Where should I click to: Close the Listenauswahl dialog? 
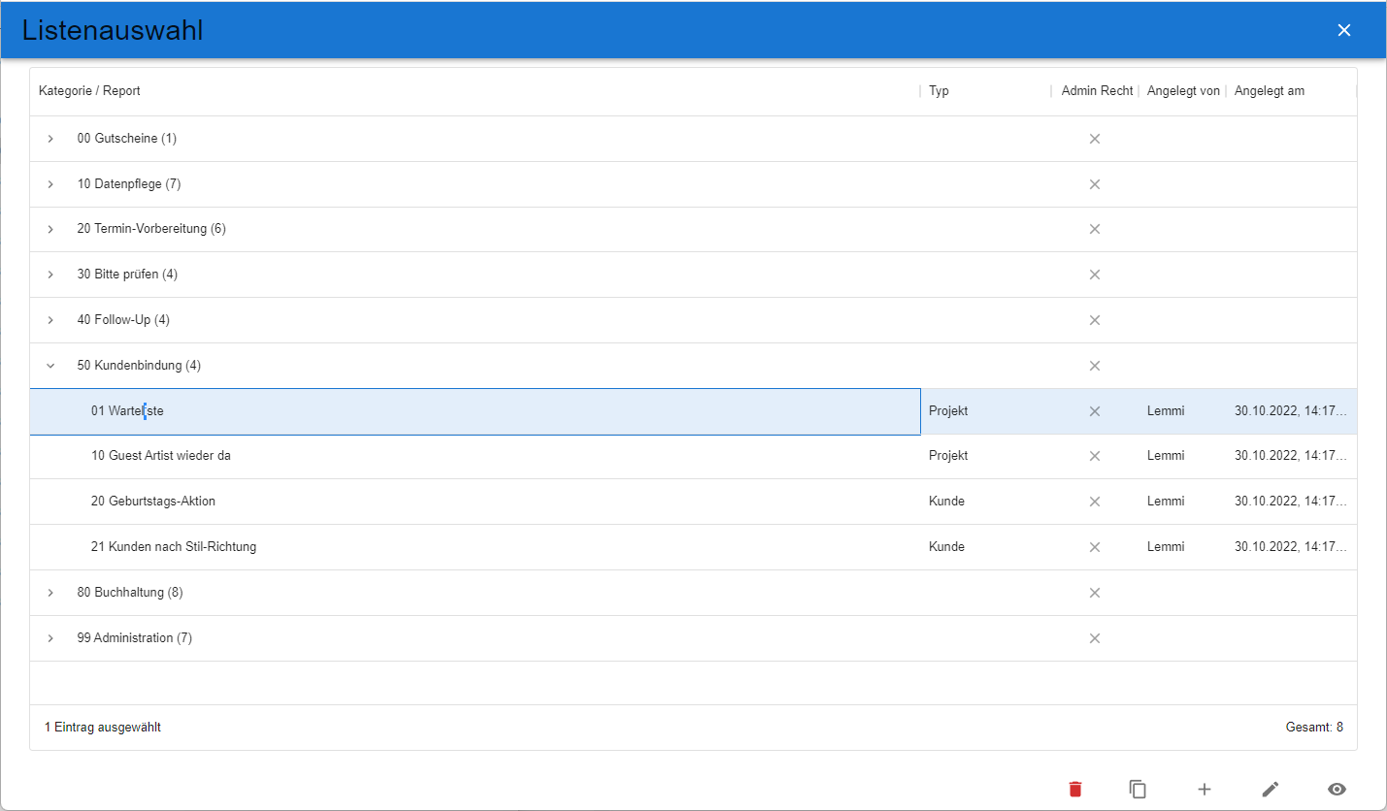pos(1344,30)
